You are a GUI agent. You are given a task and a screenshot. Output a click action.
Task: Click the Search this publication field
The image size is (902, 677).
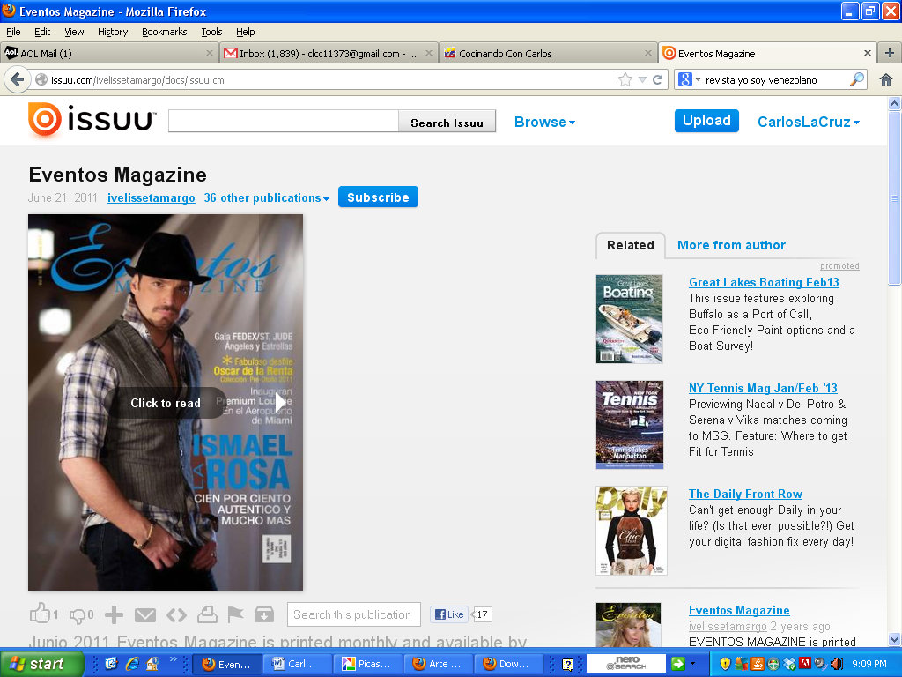(x=354, y=614)
